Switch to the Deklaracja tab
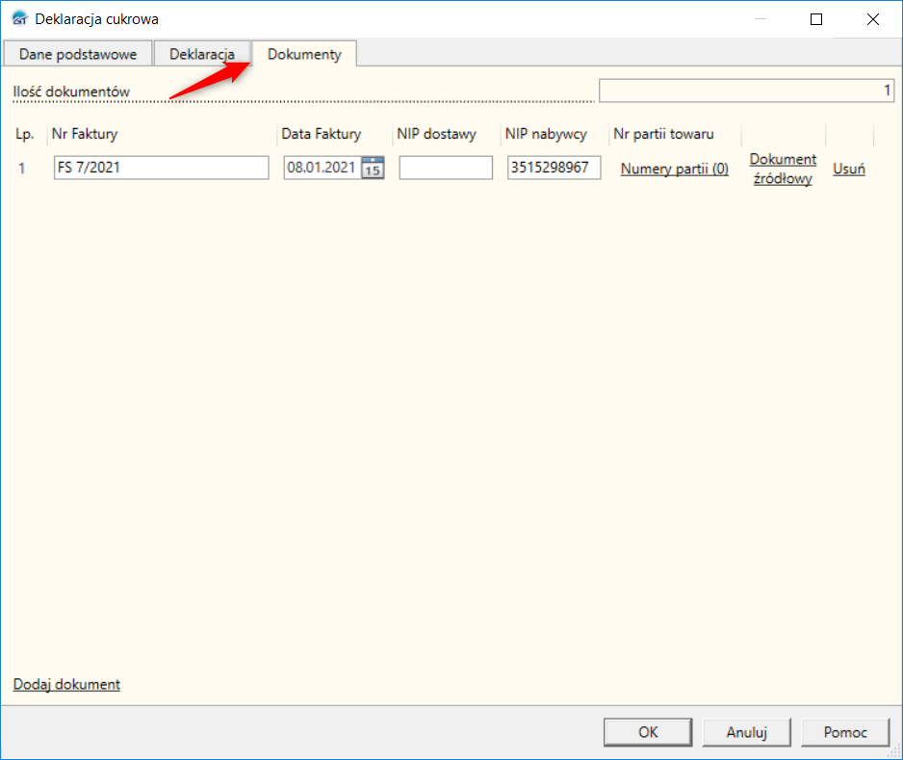This screenshot has height=760, width=903. pos(202,54)
